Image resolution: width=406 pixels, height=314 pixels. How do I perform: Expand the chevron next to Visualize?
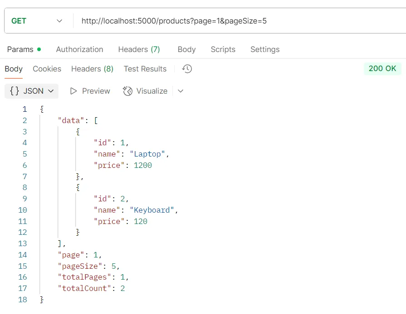[181, 91]
